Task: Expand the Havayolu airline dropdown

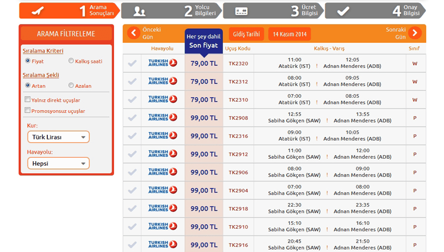Action: point(58,163)
